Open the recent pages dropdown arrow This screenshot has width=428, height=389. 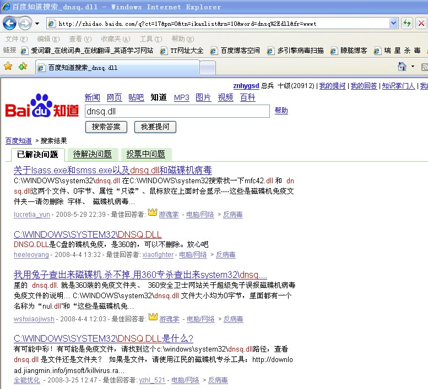pyautogui.click(x=37, y=24)
